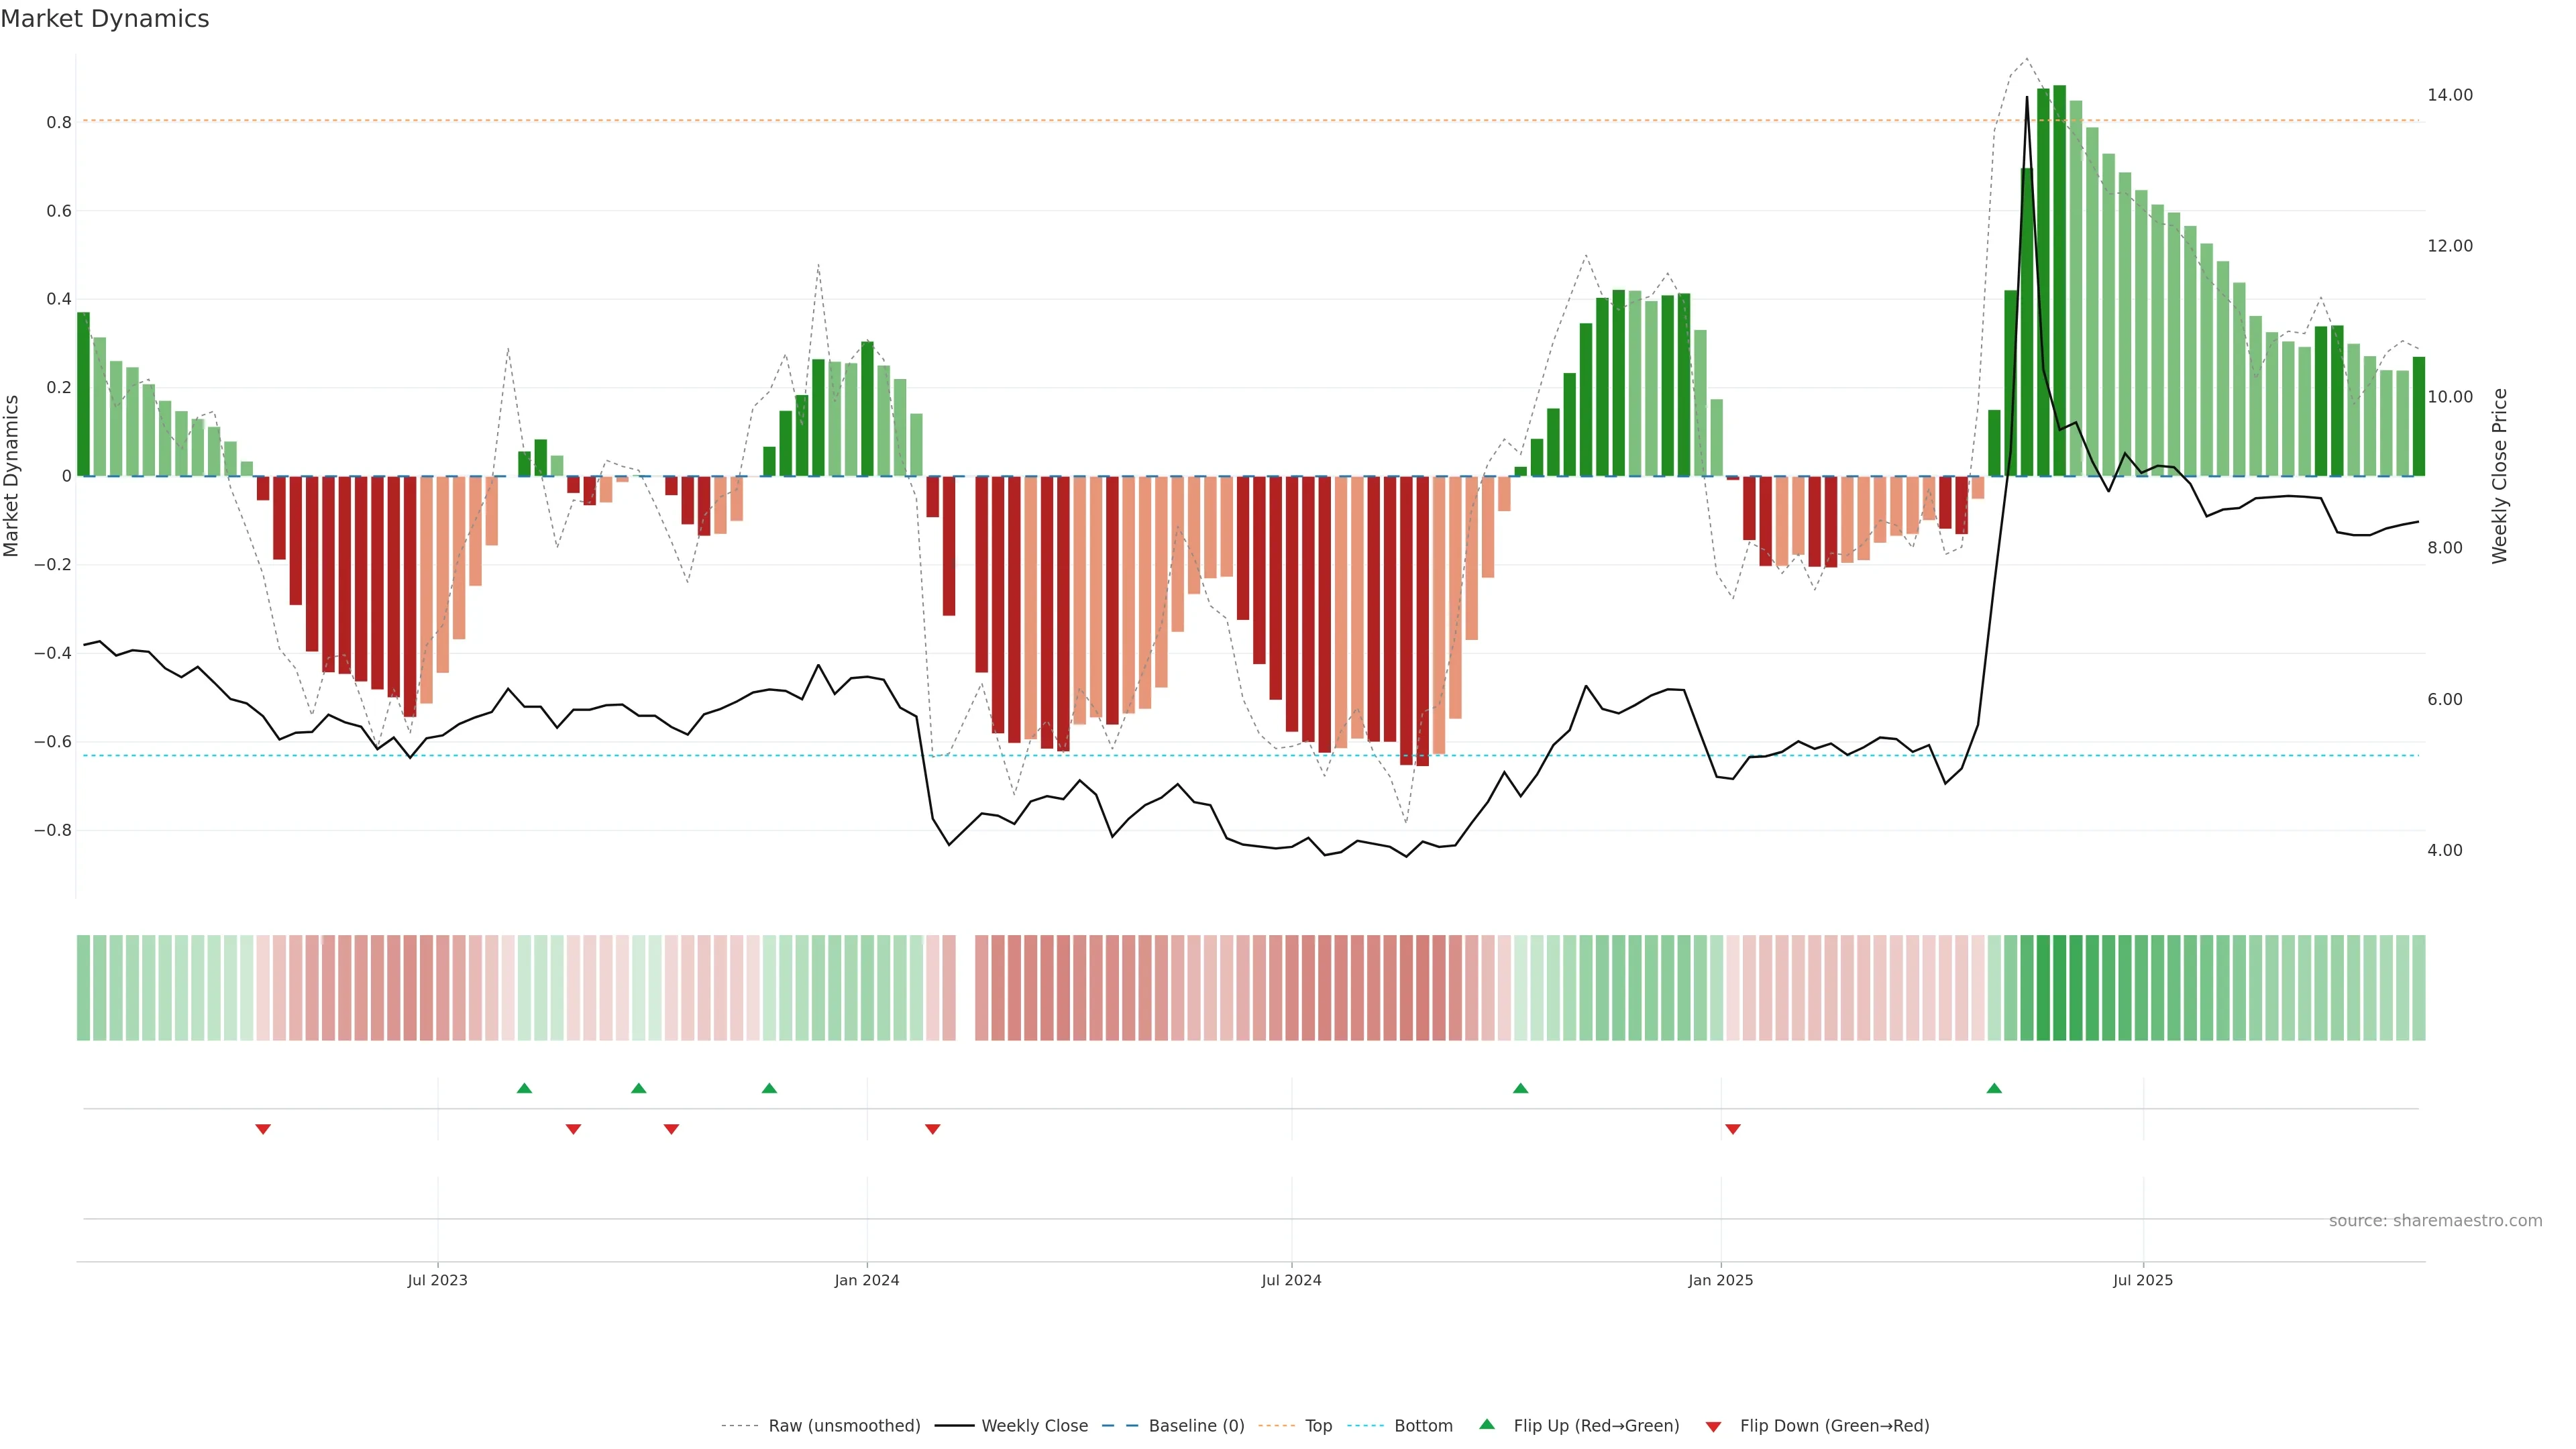Viewport: 2576px width, 1449px height.
Task: Click the Jan 2024 x-axis label
Action: (x=867, y=1280)
